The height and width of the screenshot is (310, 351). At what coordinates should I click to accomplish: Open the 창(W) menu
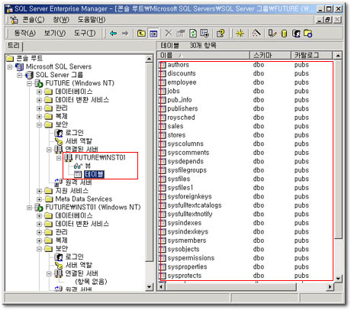point(61,20)
